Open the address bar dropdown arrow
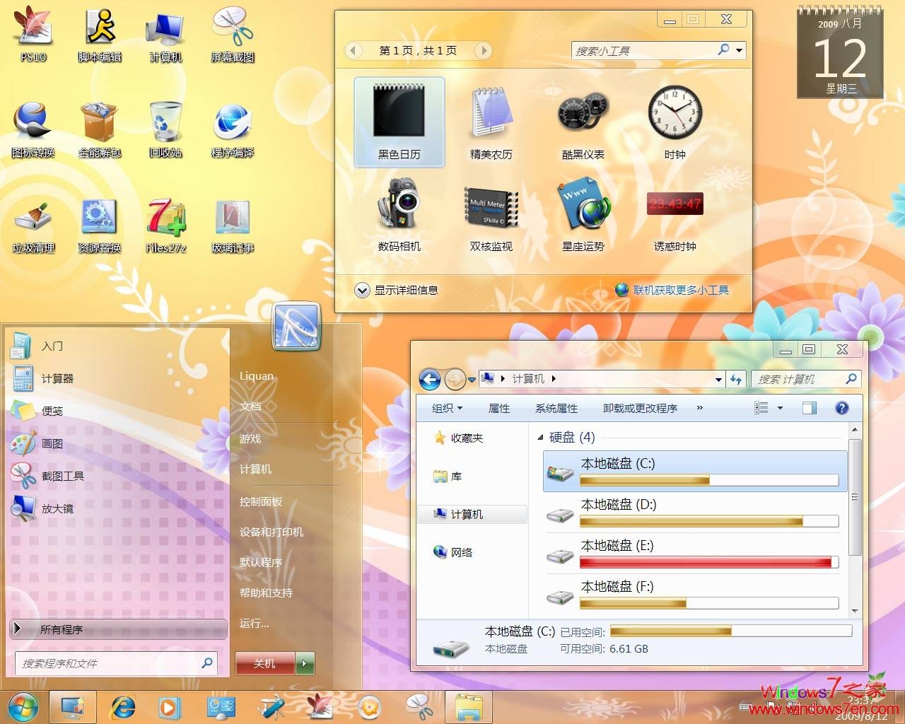 pos(718,379)
